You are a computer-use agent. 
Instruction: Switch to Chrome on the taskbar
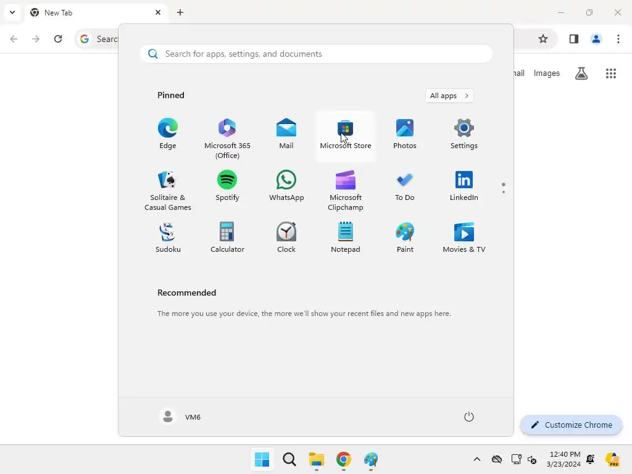pos(344,459)
